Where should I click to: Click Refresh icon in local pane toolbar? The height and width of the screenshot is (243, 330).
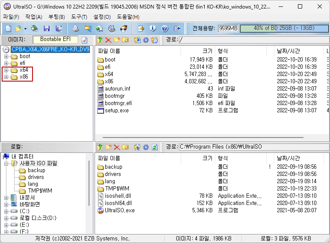pyautogui.click(x=155, y=147)
